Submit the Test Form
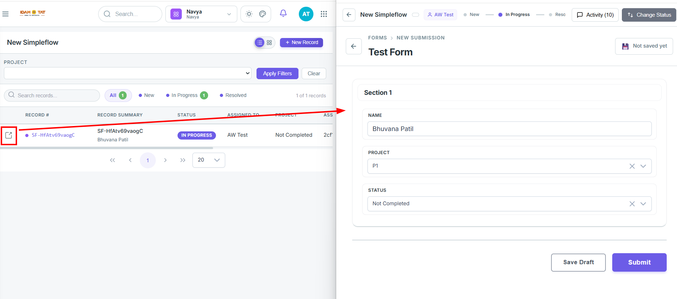Viewport: 677px width, 299px height. pos(639,262)
